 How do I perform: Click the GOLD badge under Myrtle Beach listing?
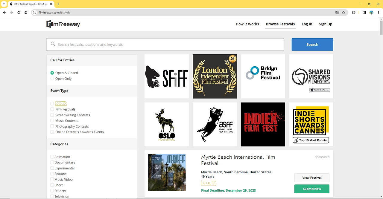208,183
